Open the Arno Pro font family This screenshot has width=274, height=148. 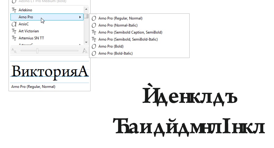point(47,17)
